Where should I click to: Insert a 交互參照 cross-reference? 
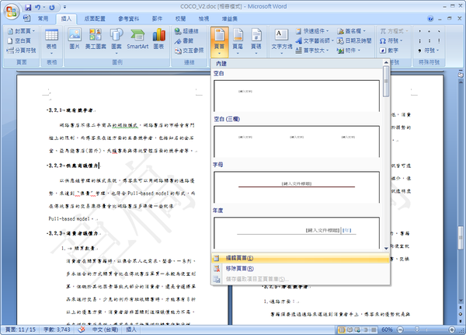(189, 51)
